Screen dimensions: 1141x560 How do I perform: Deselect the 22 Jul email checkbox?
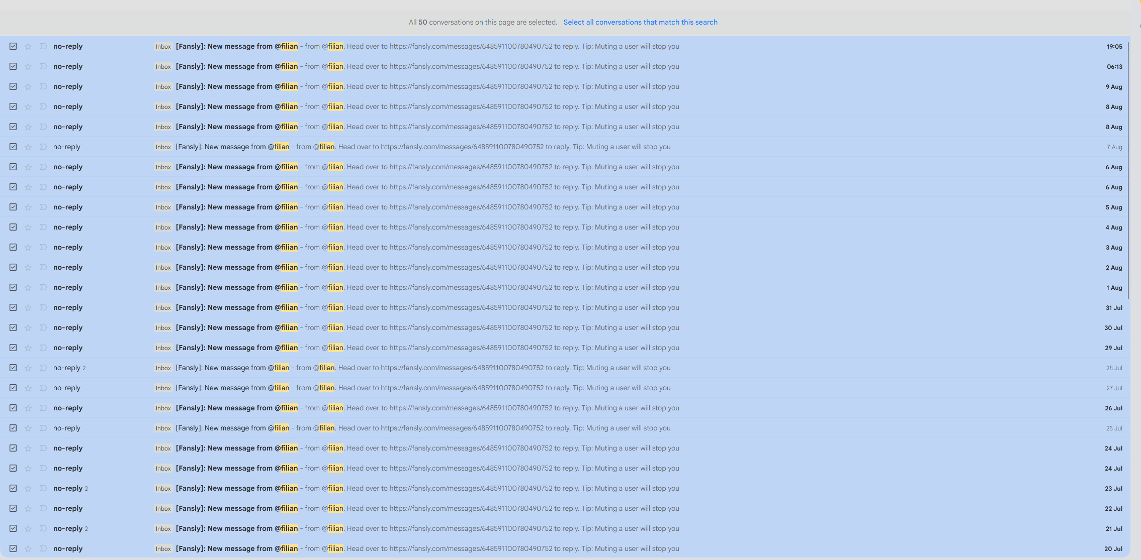(13, 508)
